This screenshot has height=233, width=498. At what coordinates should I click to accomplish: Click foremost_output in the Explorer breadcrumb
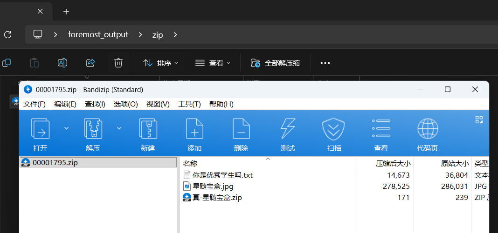click(x=98, y=34)
